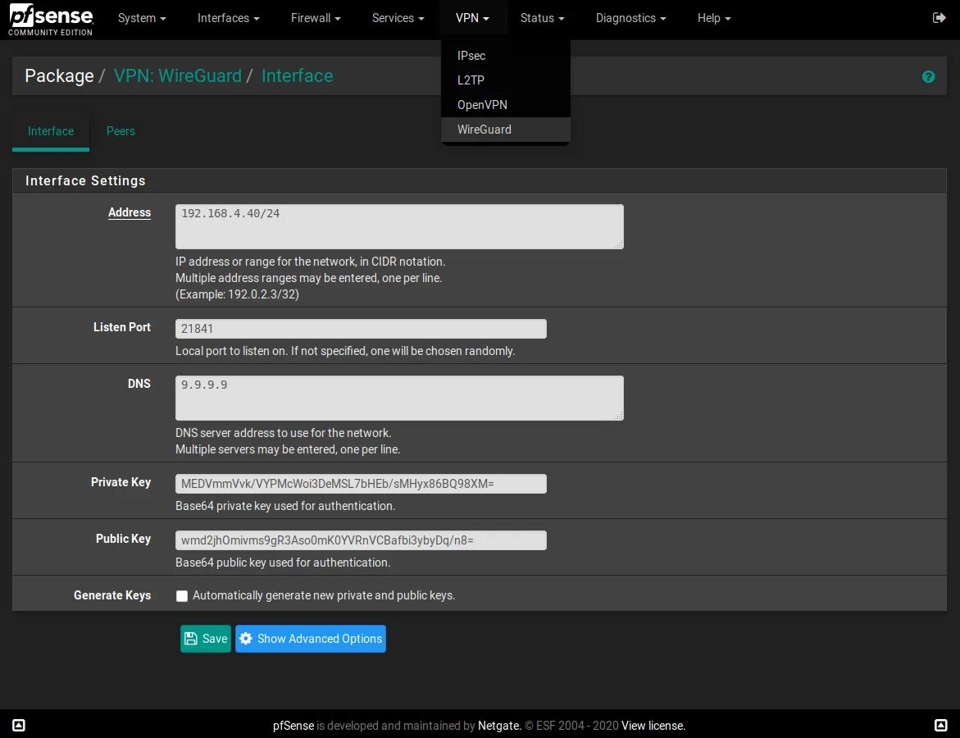This screenshot has height=738, width=960.
Task: Click the bottom-right footer arrow icon
Action: click(940, 725)
